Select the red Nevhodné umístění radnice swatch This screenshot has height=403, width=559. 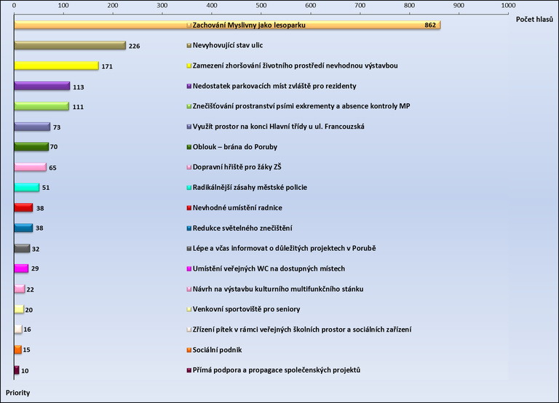(189, 208)
